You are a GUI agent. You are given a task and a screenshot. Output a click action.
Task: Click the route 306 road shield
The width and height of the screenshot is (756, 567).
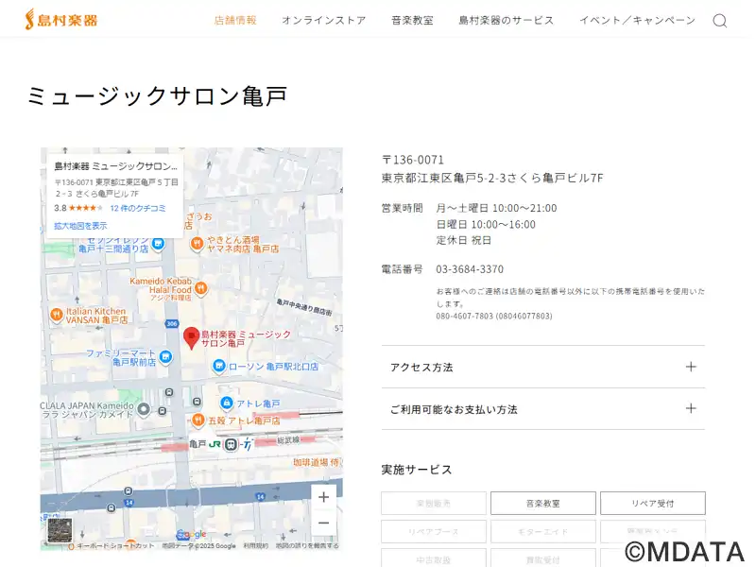pos(172,323)
